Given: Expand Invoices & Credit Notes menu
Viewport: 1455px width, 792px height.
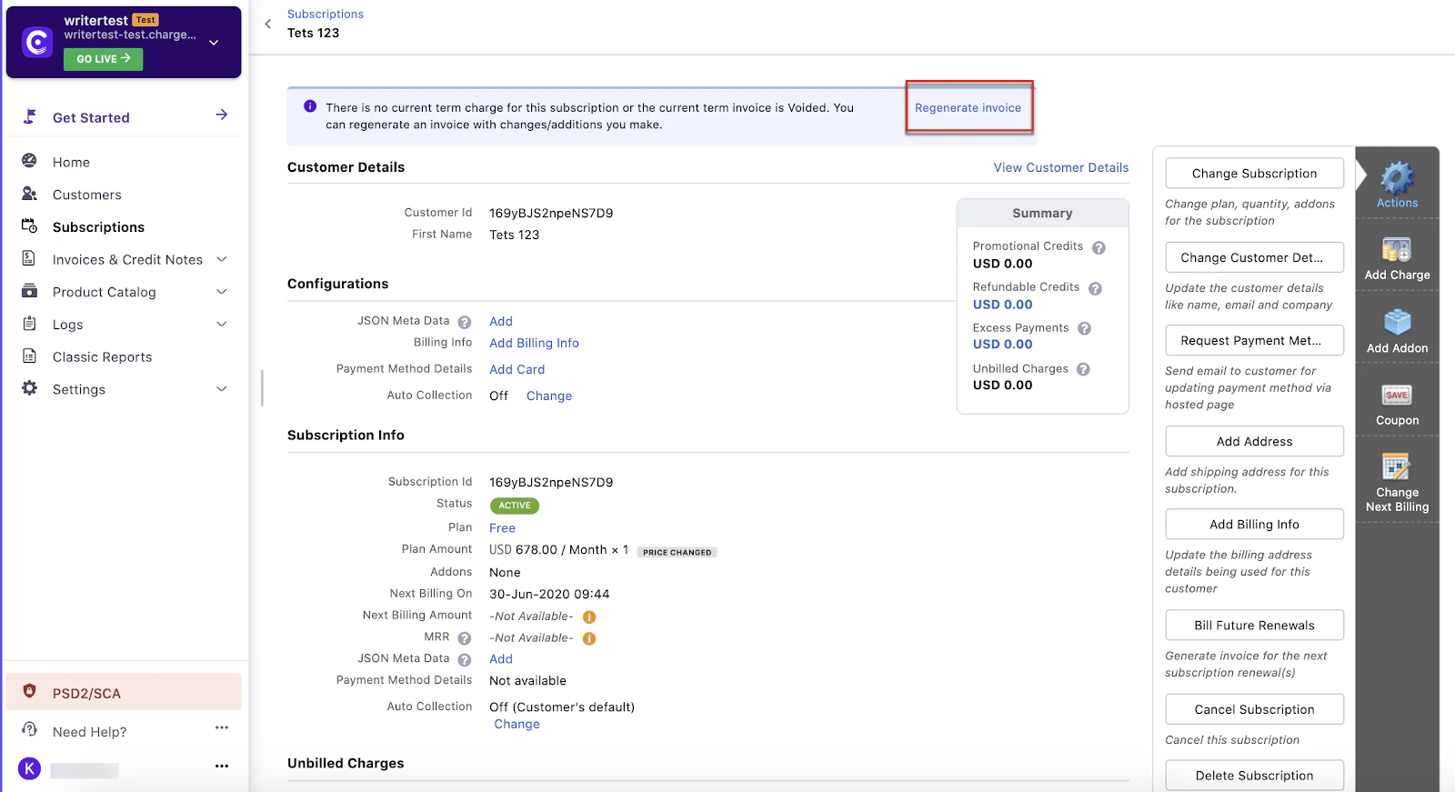Looking at the screenshot, I should point(221,260).
